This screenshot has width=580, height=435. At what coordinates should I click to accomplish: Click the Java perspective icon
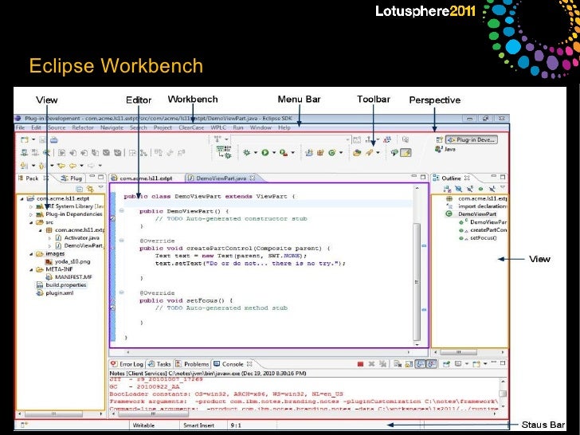pyautogui.click(x=439, y=149)
